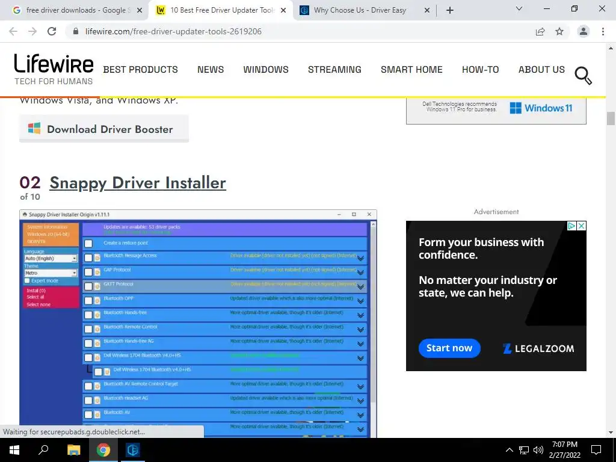Open taskbar search magnifier
This screenshot has height=462, width=616.
pyautogui.click(x=43, y=450)
